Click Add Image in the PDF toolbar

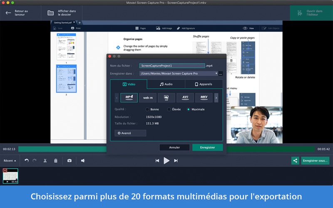(164, 28)
